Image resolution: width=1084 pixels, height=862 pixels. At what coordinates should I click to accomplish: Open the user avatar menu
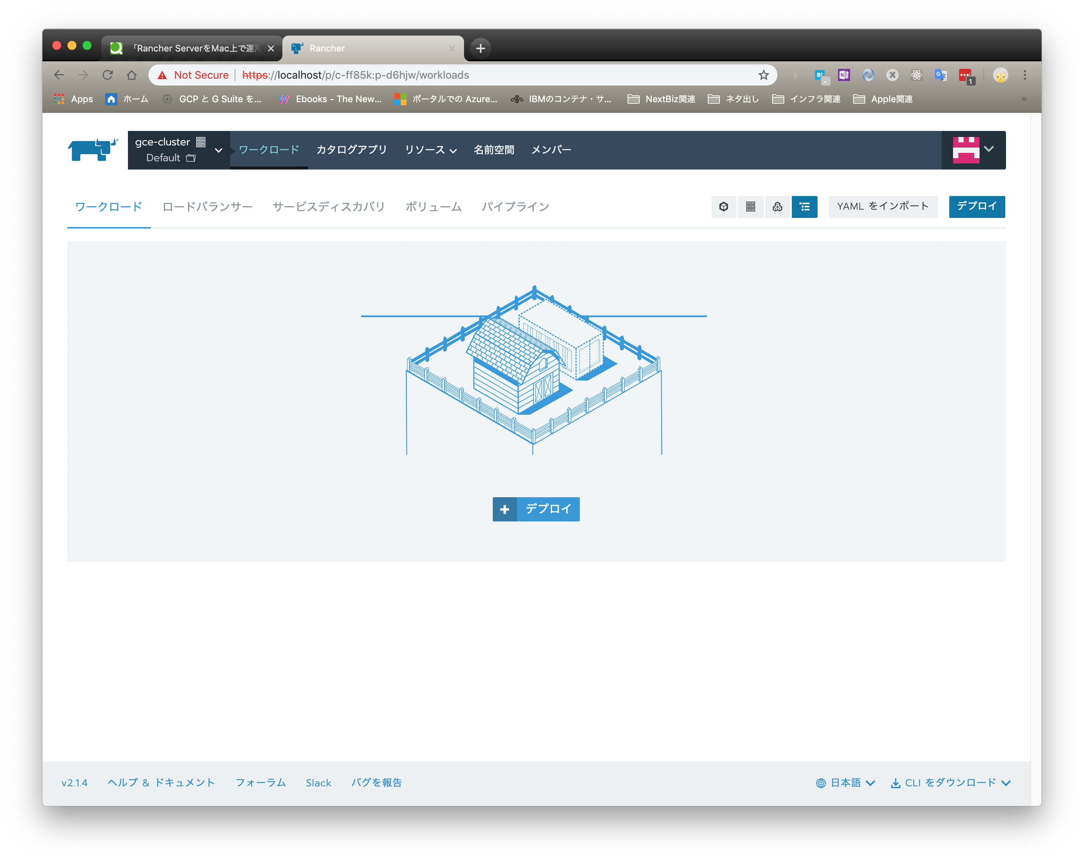coord(973,149)
